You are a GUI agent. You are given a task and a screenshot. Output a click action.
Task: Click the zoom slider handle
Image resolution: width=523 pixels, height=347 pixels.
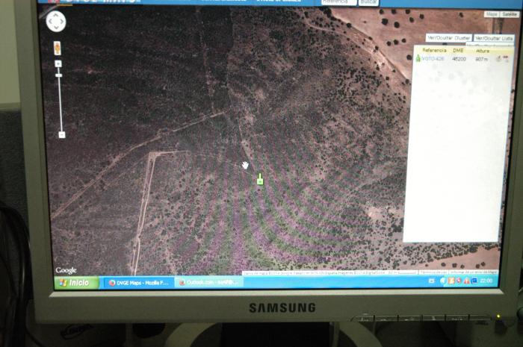[x=59, y=75]
